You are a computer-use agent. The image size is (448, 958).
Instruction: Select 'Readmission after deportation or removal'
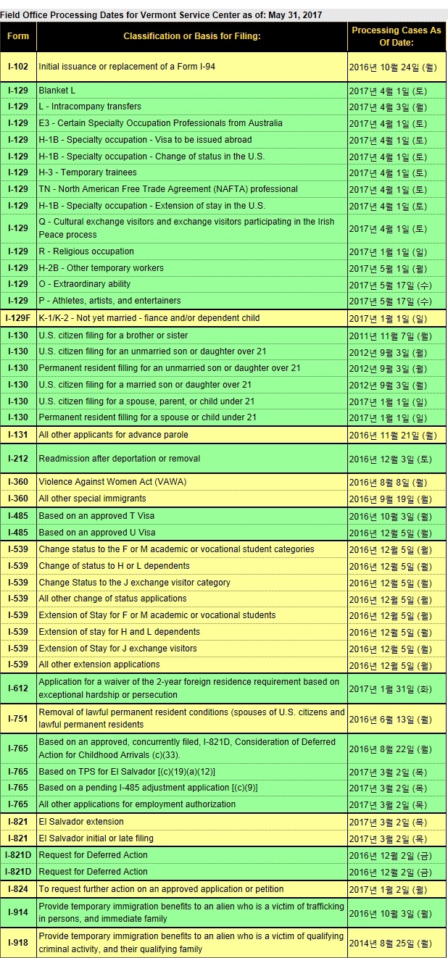point(120,459)
